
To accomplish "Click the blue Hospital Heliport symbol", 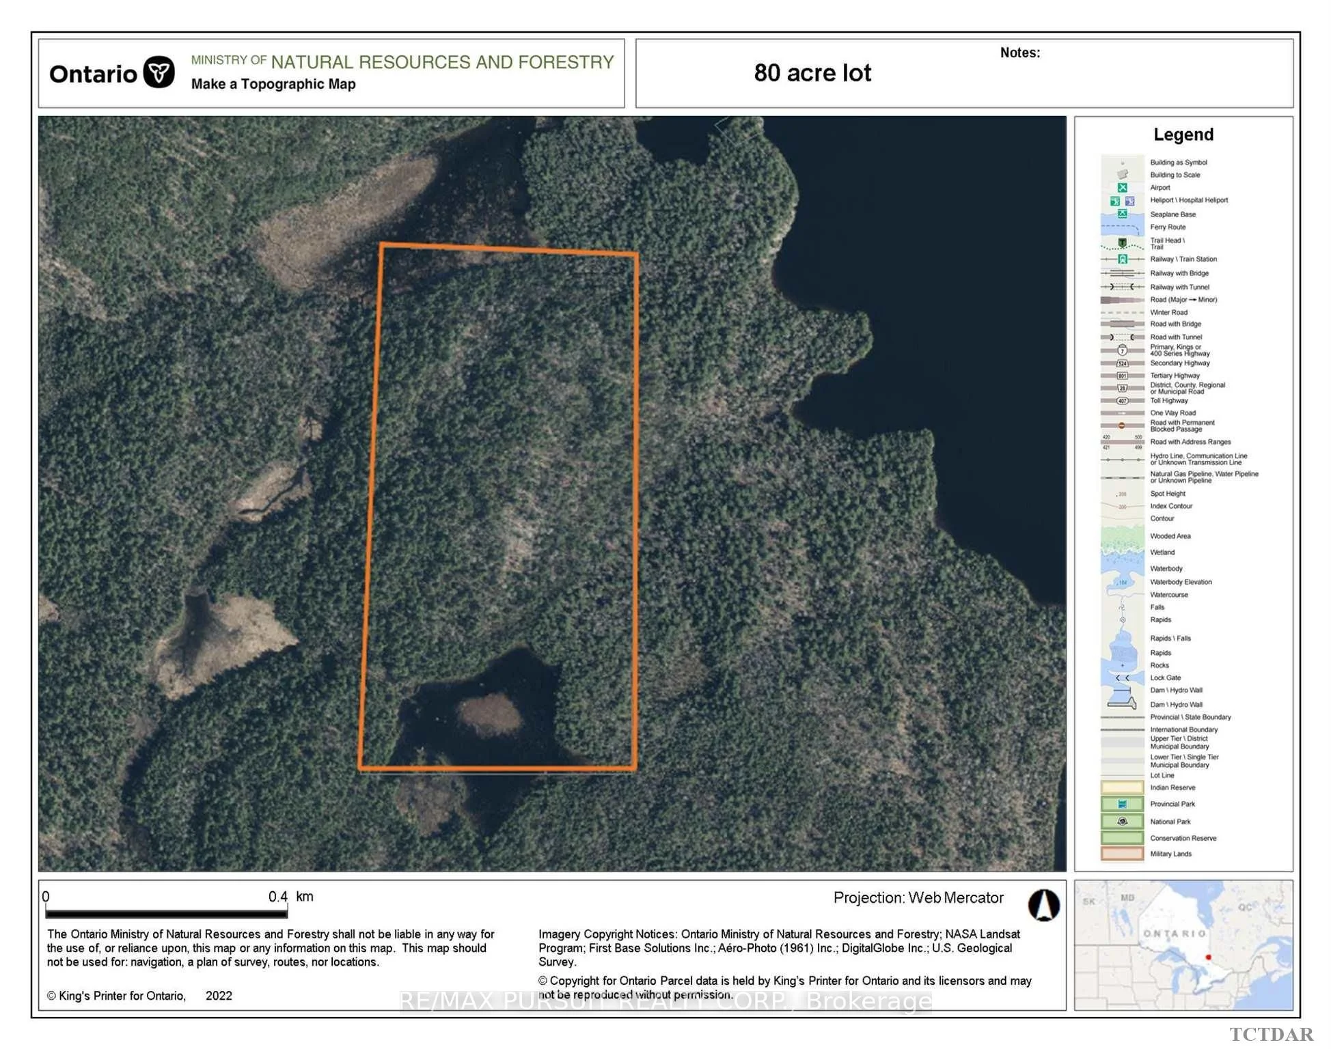I will (x=1129, y=201).
